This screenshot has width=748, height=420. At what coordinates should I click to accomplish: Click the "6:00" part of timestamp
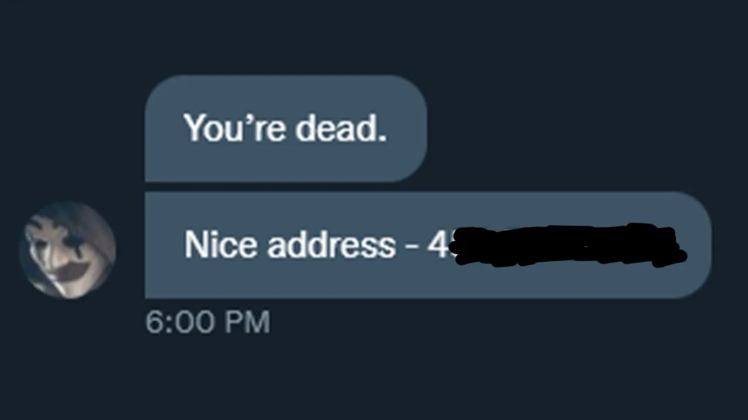click(178, 323)
